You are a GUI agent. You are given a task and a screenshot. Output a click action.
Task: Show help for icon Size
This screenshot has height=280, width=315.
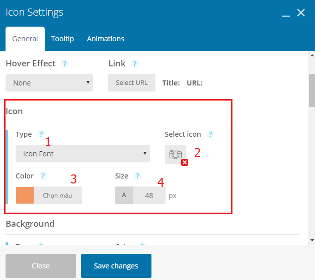point(137,176)
